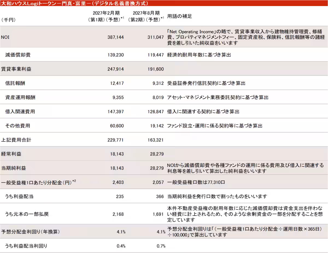Click 経常利益 second-period value 28,279
This screenshot has width=328, height=253.
tap(157, 154)
